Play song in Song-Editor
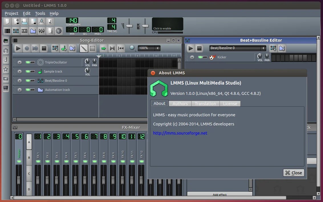This screenshot has width=323, height=202. 18,48
